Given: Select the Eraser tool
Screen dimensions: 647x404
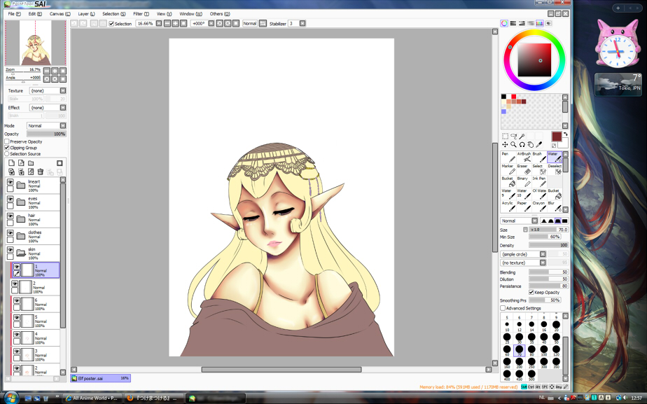Looking at the screenshot, I should (x=522, y=170).
